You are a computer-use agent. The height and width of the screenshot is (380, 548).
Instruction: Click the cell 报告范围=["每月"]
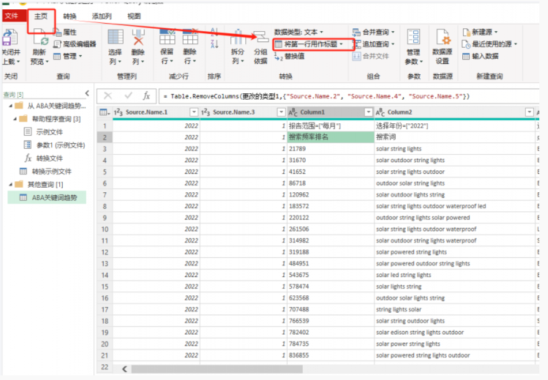[330, 126]
